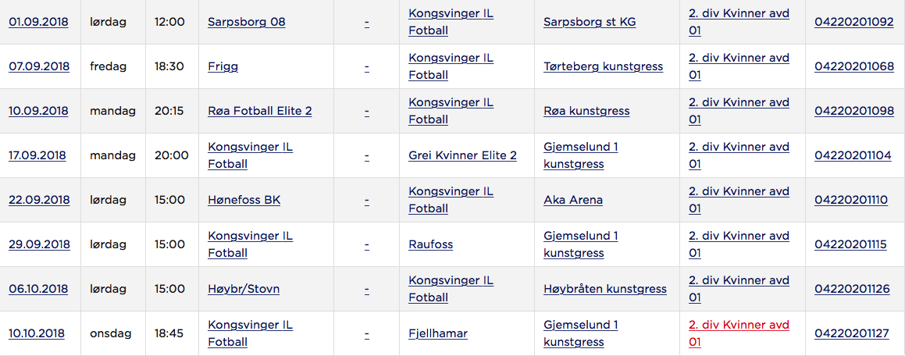Select the Fjellhamar away team link
The image size is (905, 356).
(x=438, y=333)
